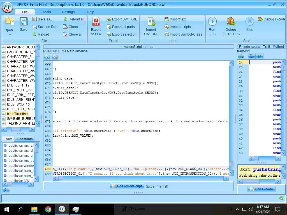Select IDLE_BOD_15 in the tree
Screen dimensions: 287x215
pyautogui.click(x=18, y=104)
